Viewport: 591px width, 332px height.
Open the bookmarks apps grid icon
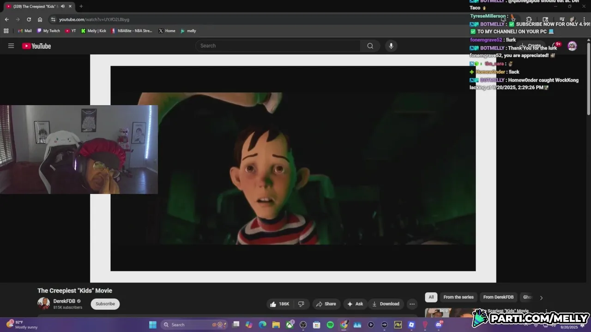click(x=6, y=31)
